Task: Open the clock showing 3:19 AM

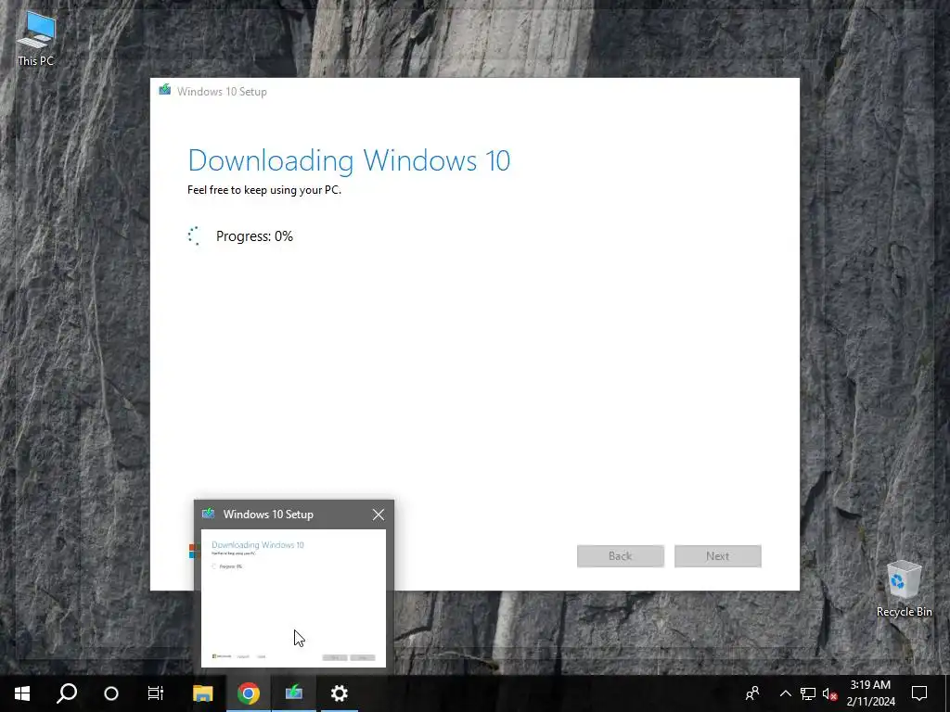Action: 870,693
